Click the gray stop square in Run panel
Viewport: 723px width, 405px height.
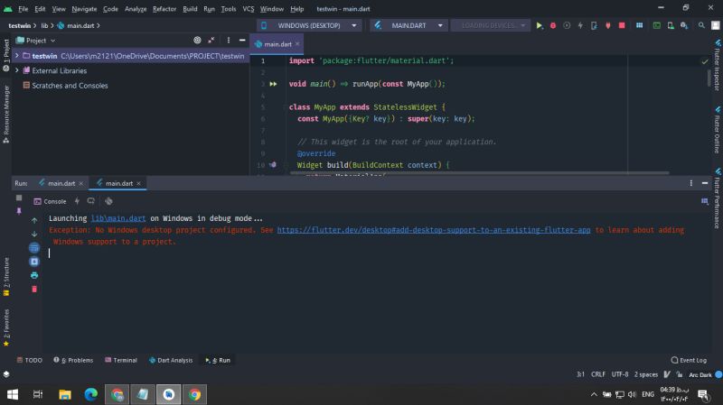click(19, 198)
